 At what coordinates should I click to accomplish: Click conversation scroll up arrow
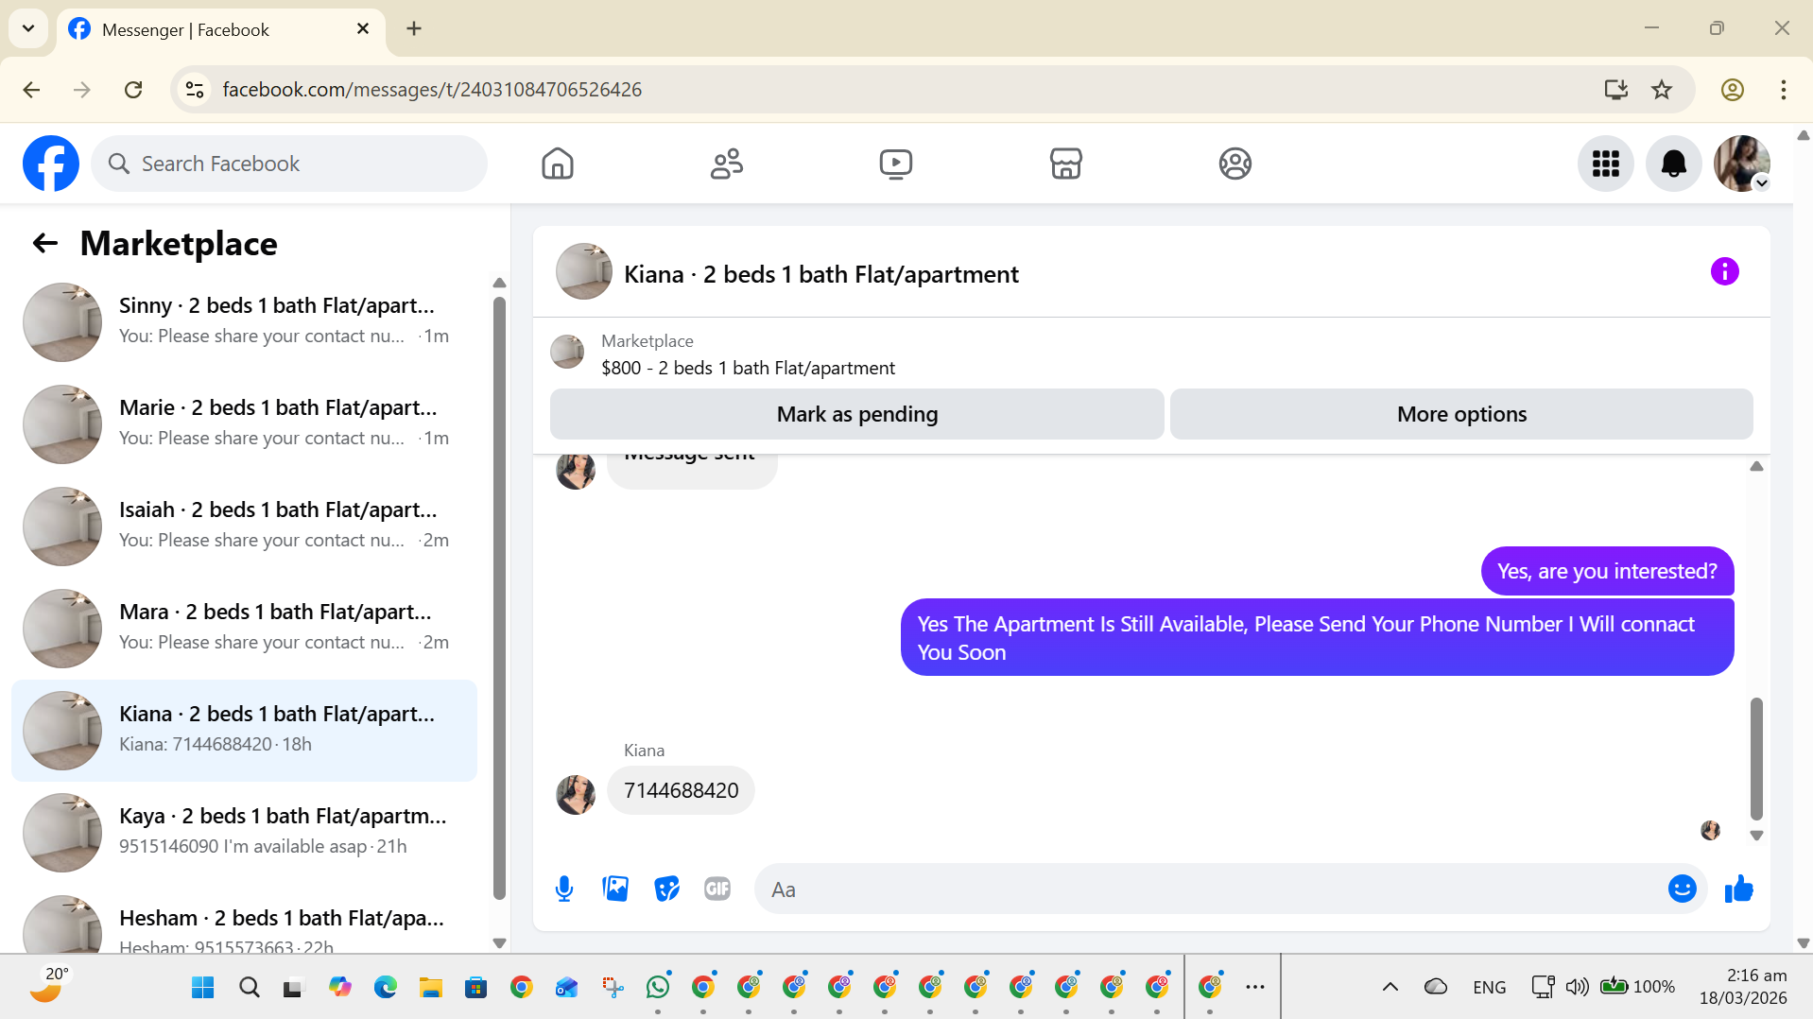coord(1756,466)
